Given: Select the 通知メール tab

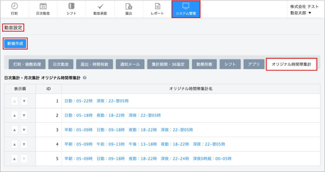Looking at the screenshot, I should tap(130, 64).
